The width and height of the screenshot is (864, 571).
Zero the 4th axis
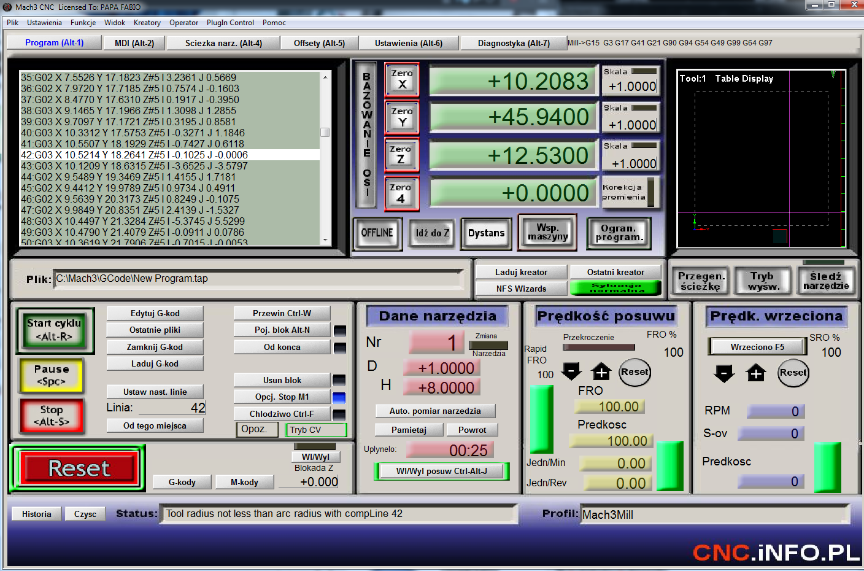[x=401, y=194]
